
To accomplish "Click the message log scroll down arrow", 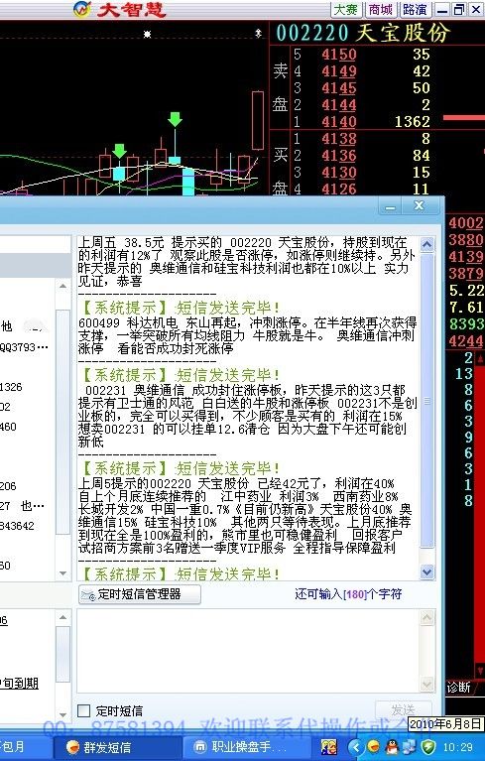I will click(x=426, y=572).
